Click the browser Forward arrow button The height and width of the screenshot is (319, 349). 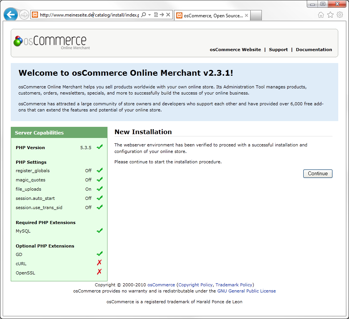point(24,15)
